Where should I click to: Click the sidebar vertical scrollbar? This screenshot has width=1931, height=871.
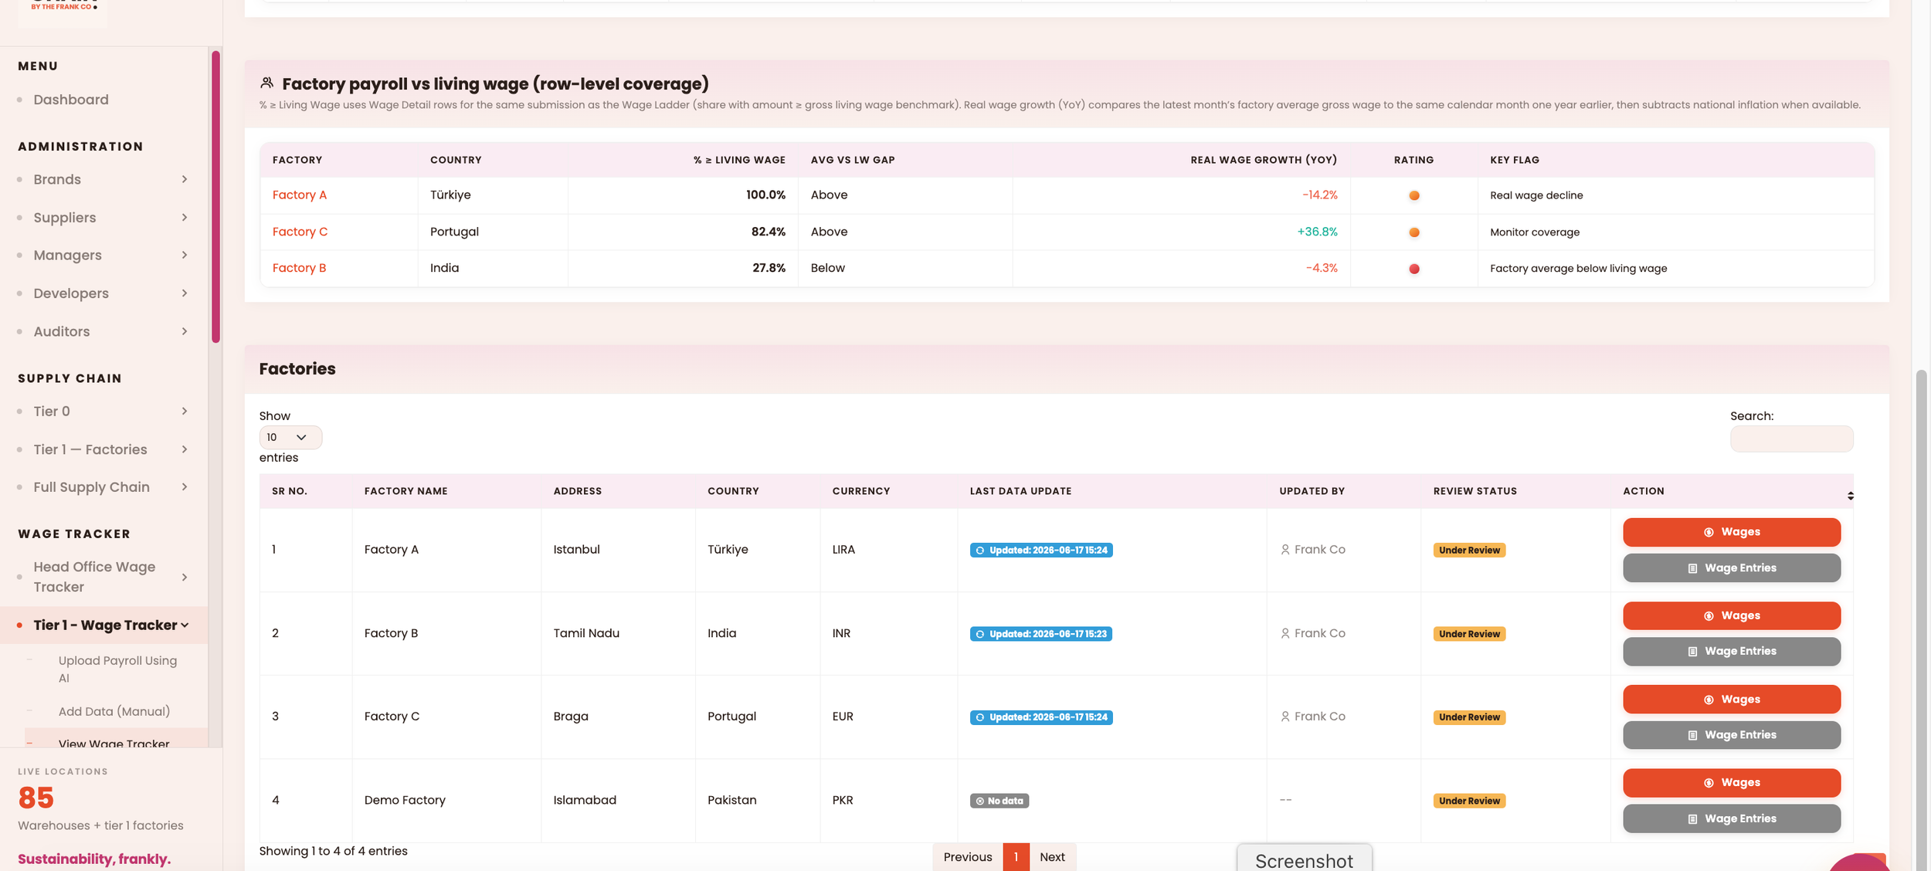coord(215,197)
